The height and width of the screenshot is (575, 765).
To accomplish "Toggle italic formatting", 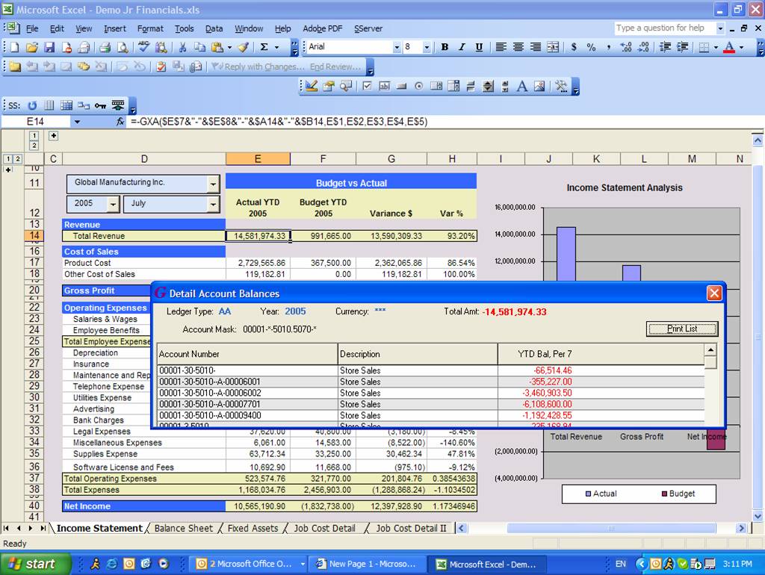I will point(462,47).
